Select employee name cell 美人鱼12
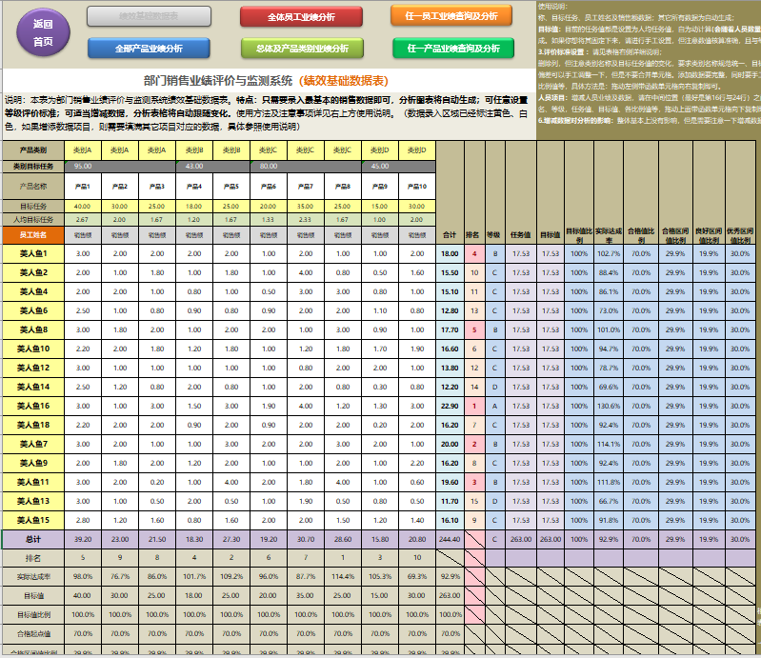Viewport: 761px width, 658px height. [33, 368]
